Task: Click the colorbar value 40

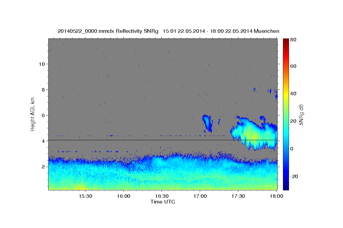Action: tap(293, 93)
